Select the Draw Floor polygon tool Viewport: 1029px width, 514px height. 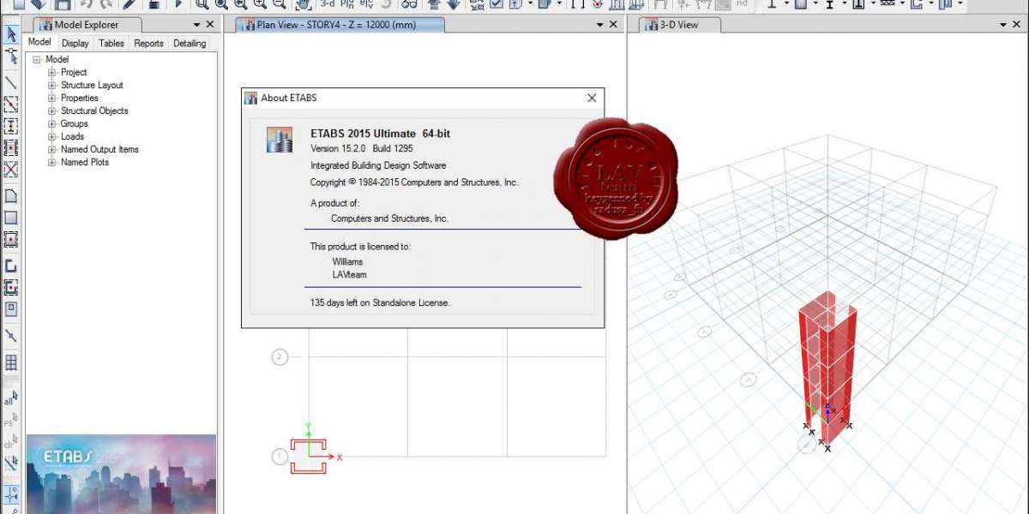[x=11, y=195]
